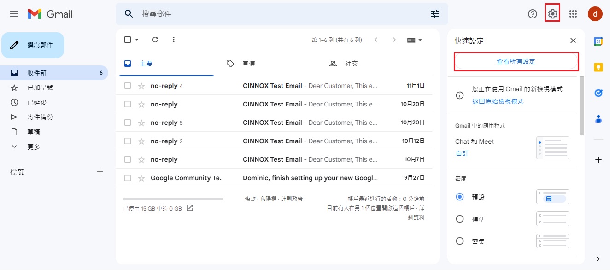The image size is (610, 270).
Task: Open Google Tasks in side panel
Action: click(598, 93)
